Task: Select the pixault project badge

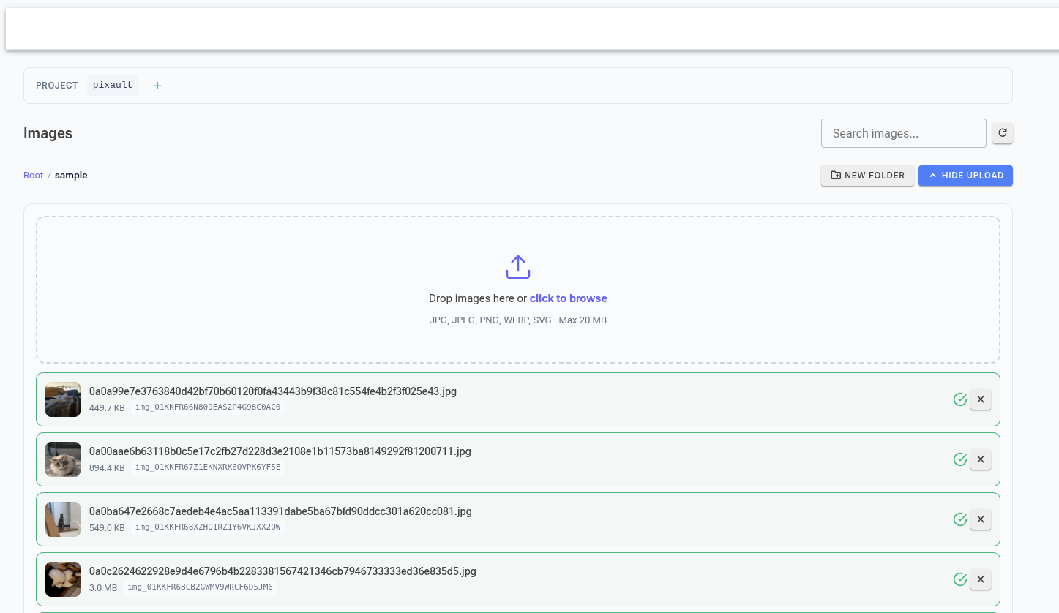Action: click(x=112, y=85)
